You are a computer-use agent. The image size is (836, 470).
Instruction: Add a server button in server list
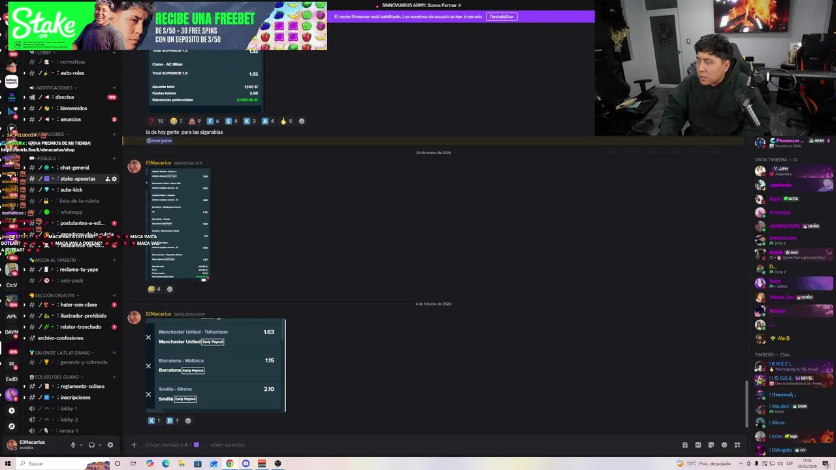11,411
